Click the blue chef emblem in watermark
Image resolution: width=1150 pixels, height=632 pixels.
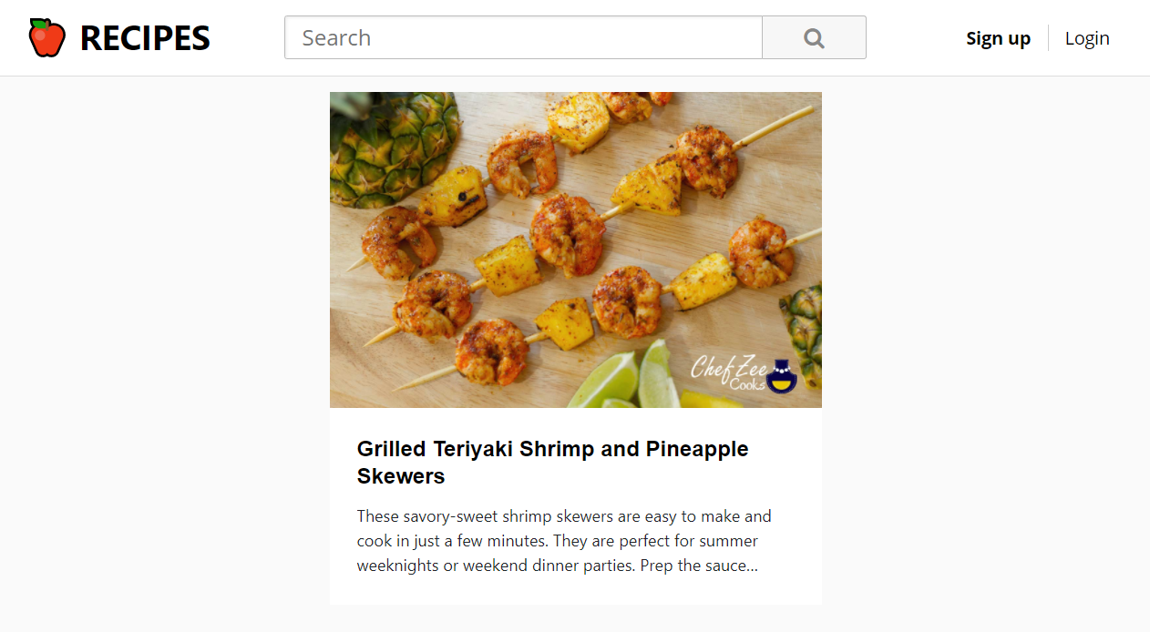point(782,375)
